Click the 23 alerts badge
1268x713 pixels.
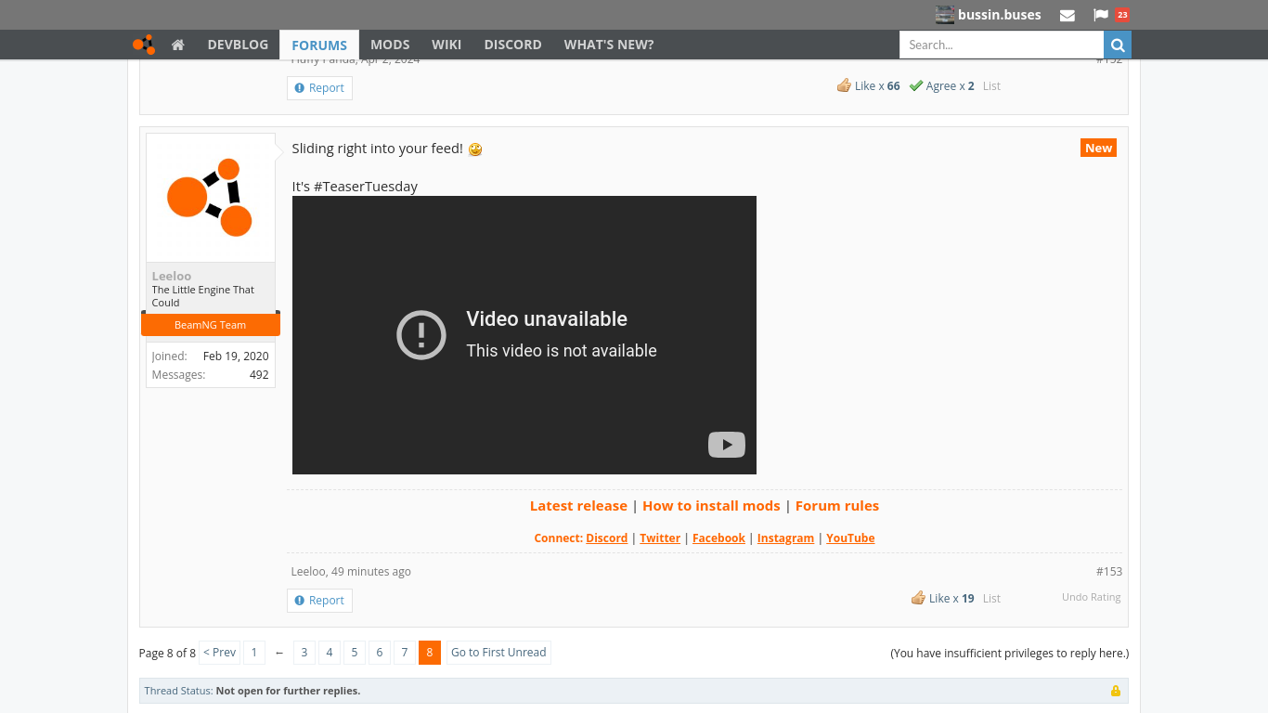(1122, 15)
